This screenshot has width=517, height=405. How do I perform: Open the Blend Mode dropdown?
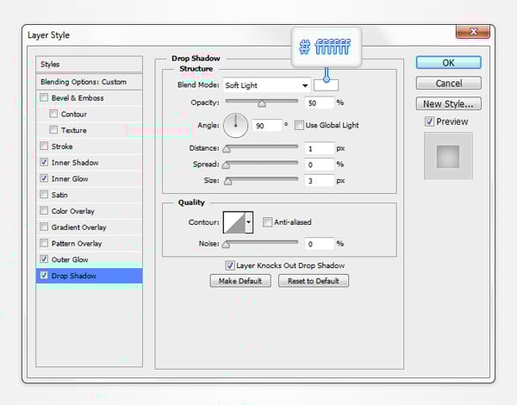266,85
